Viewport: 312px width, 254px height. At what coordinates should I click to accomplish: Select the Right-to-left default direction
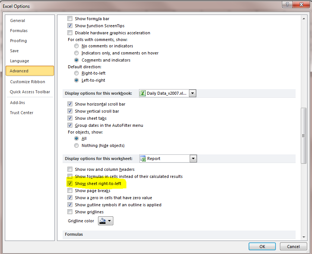click(76, 73)
